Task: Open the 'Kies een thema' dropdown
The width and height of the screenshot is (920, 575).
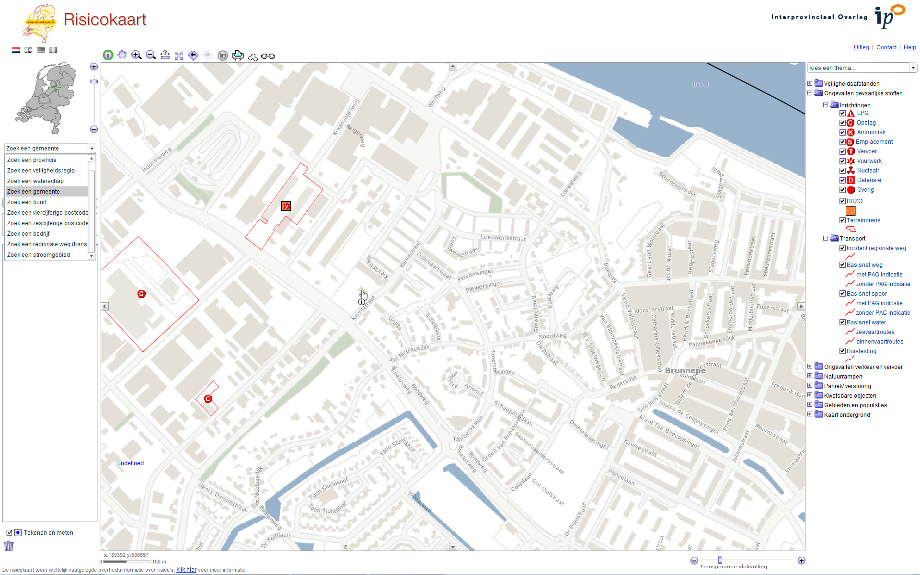Action: [x=862, y=68]
